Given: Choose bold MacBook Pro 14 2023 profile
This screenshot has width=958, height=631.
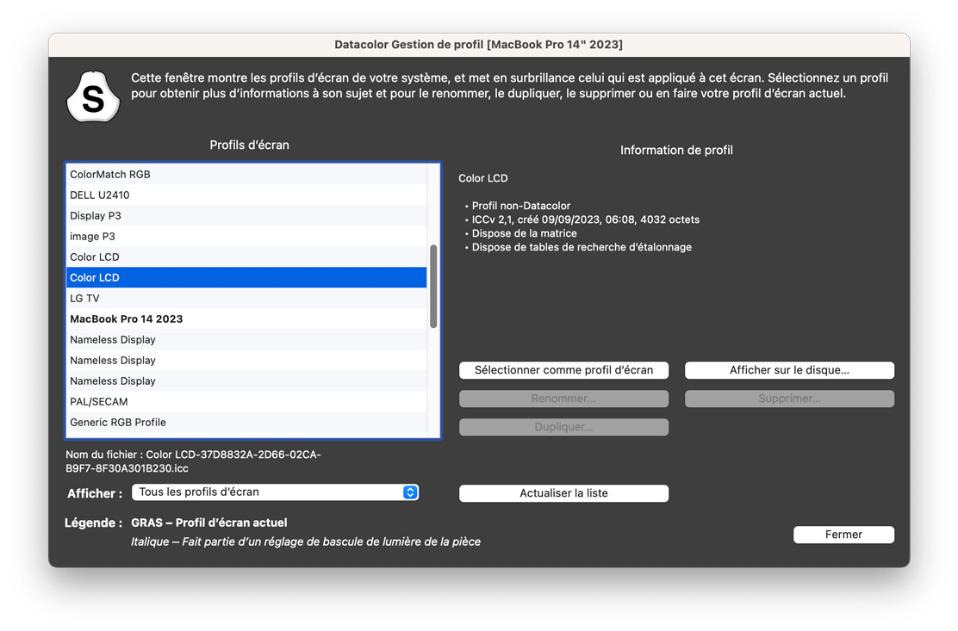Looking at the screenshot, I should click(246, 319).
